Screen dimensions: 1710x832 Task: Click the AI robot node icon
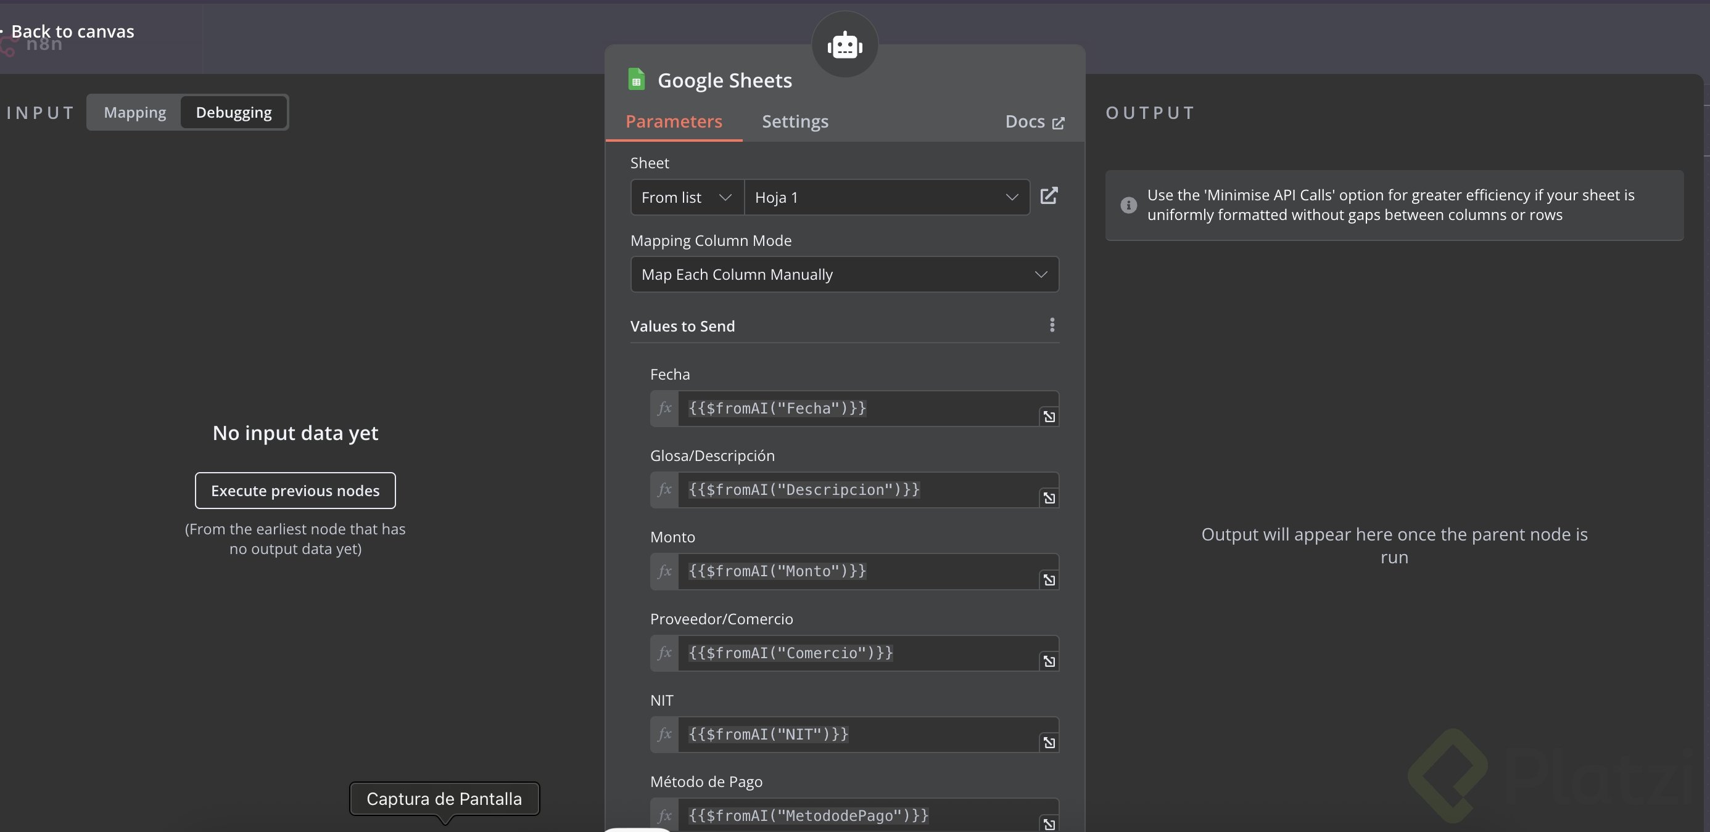coord(845,46)
